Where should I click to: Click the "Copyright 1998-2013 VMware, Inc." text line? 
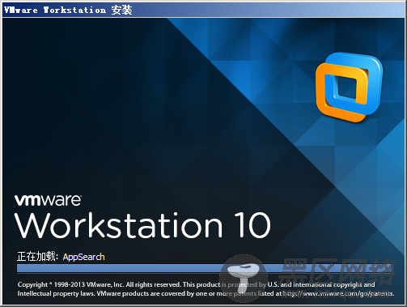[197, 284]
